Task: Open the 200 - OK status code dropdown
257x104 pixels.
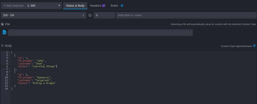Action: pyautogui.click(x=43, y=15)
